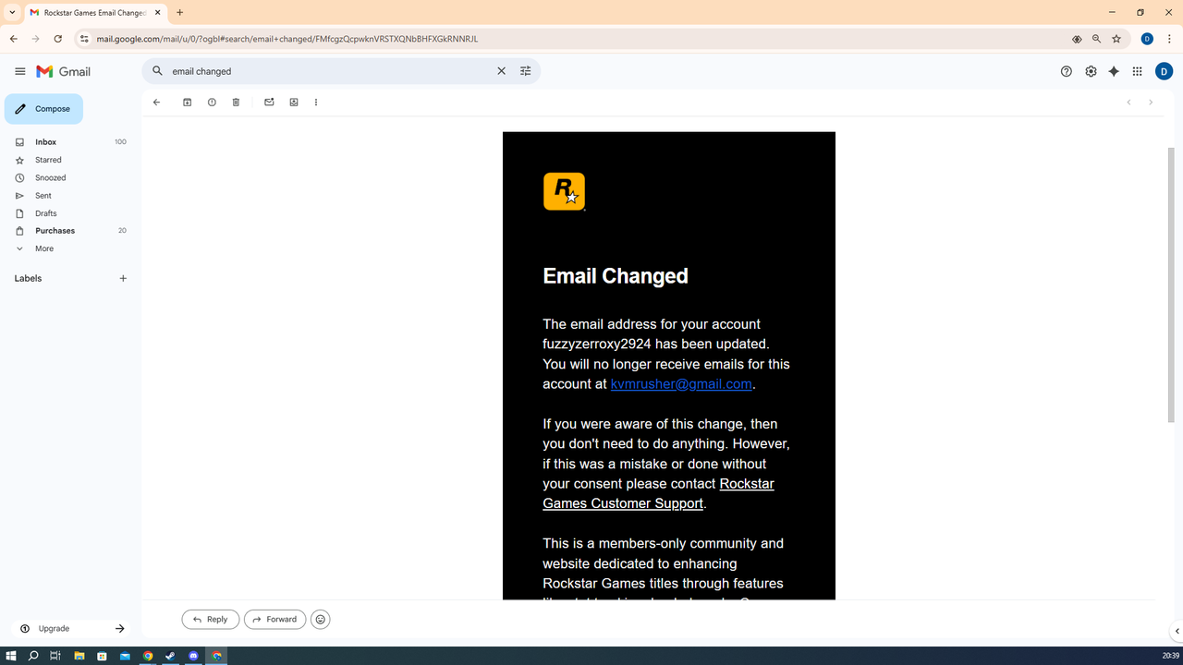Open the More actions three-dot menu

click(x=316, y=103)
